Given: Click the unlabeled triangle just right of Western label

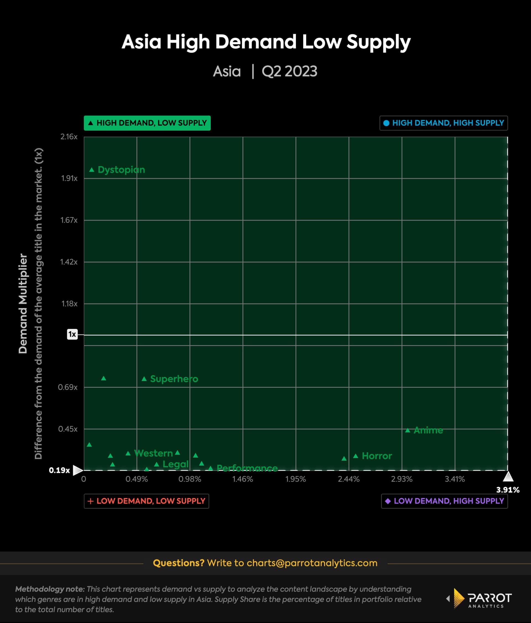Looking at the screenshot, I should click(177, 453).
